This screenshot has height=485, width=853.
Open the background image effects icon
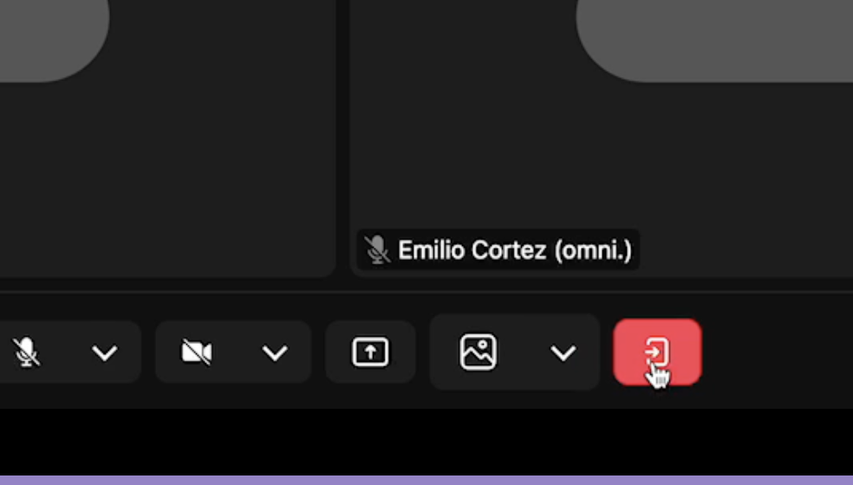(x=479, y=352)
